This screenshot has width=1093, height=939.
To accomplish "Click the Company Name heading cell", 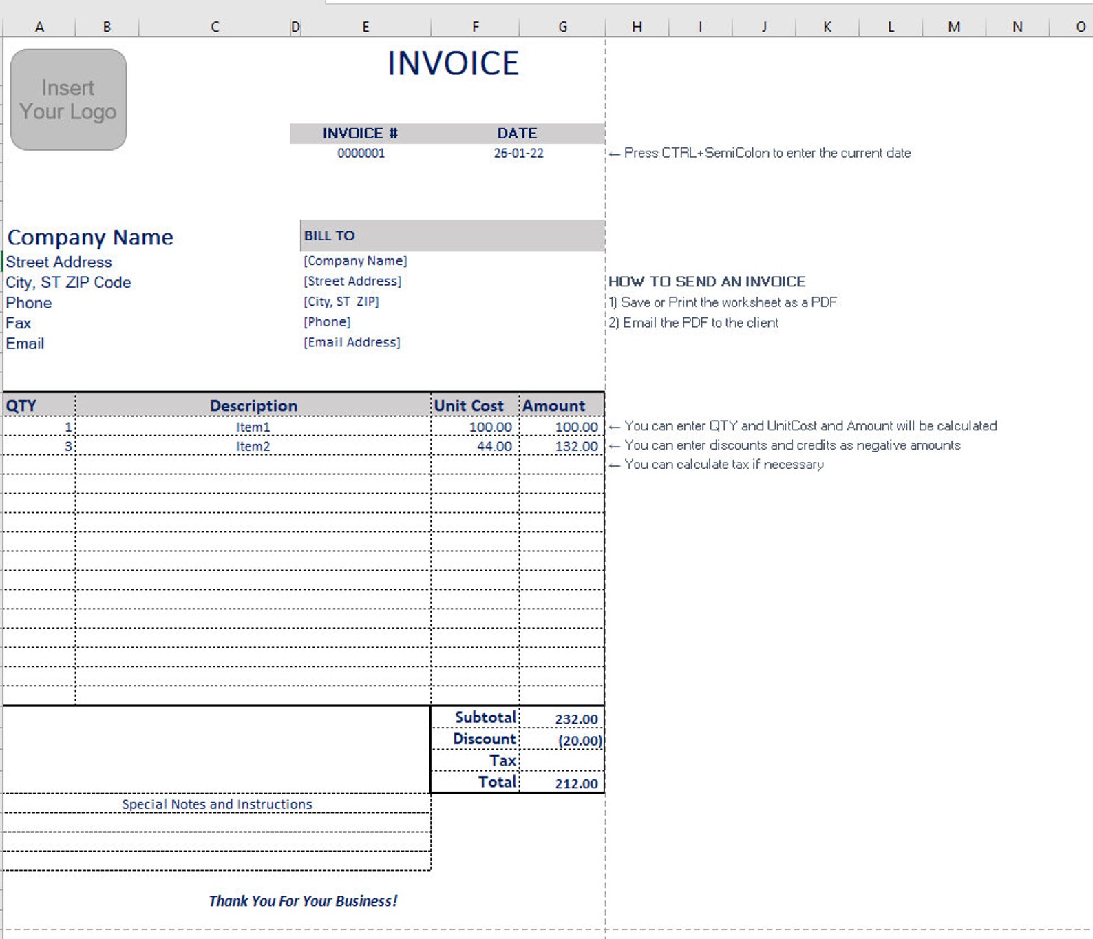I will click(90, 237).
